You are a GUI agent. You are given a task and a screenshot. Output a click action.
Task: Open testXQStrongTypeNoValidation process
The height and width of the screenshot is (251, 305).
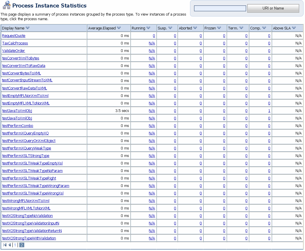coord(27,216)
